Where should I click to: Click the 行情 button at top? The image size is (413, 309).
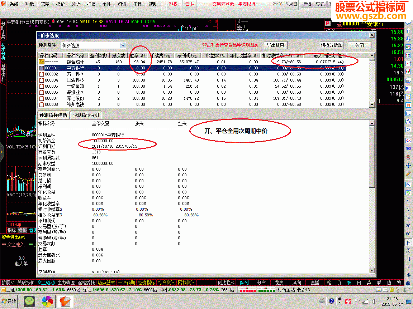(307, 4)
